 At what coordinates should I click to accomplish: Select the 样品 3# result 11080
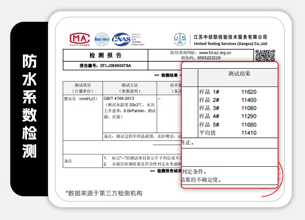(x=249, y=108)
